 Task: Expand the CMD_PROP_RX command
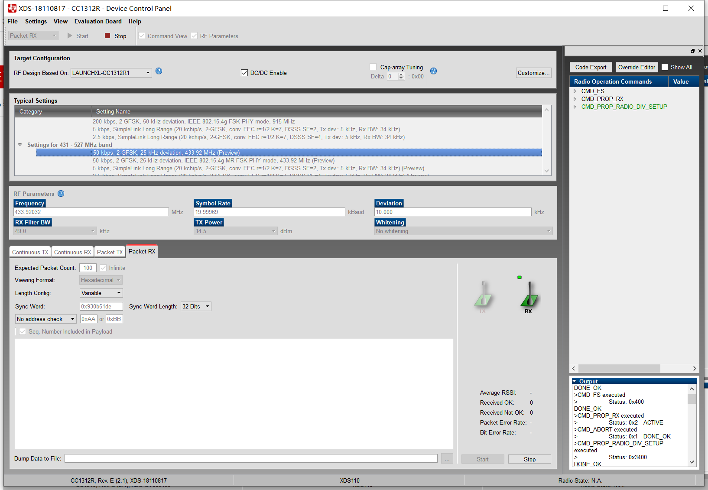tap(575, 99)
